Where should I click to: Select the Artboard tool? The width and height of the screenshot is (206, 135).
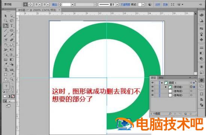pyautogui.click(x=6, y=75)
